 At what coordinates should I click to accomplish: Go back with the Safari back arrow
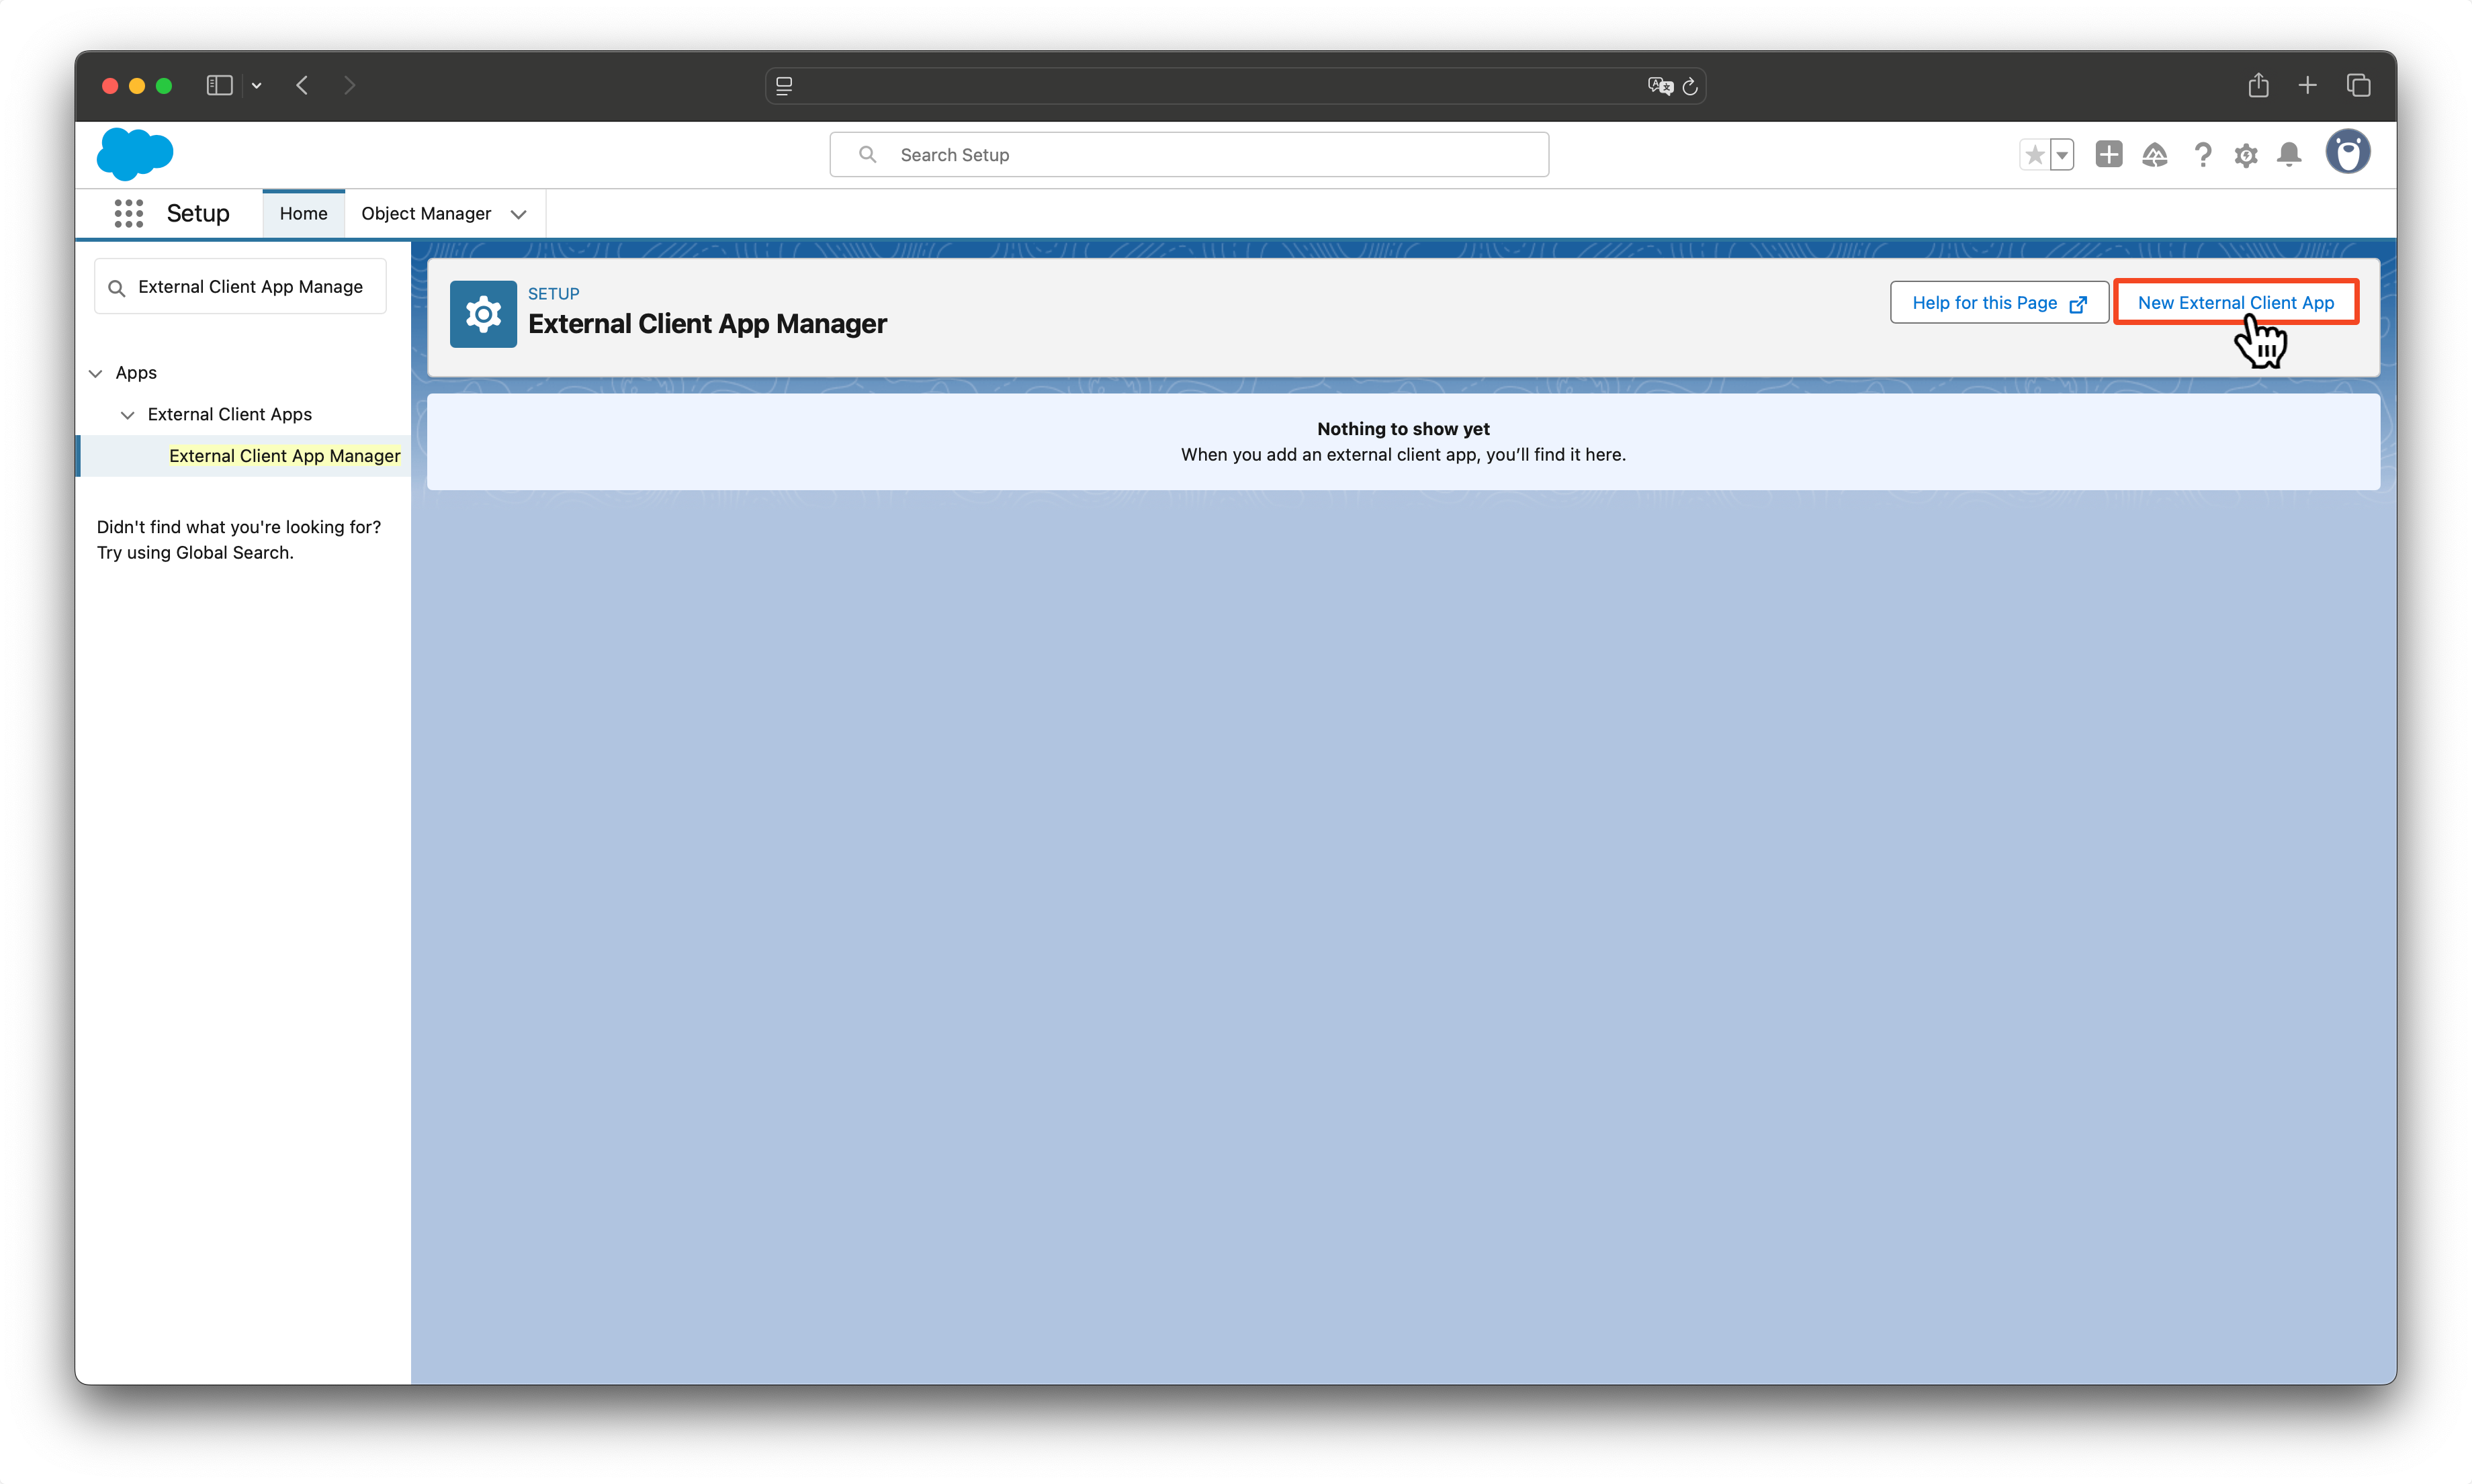tap(302, 86)
